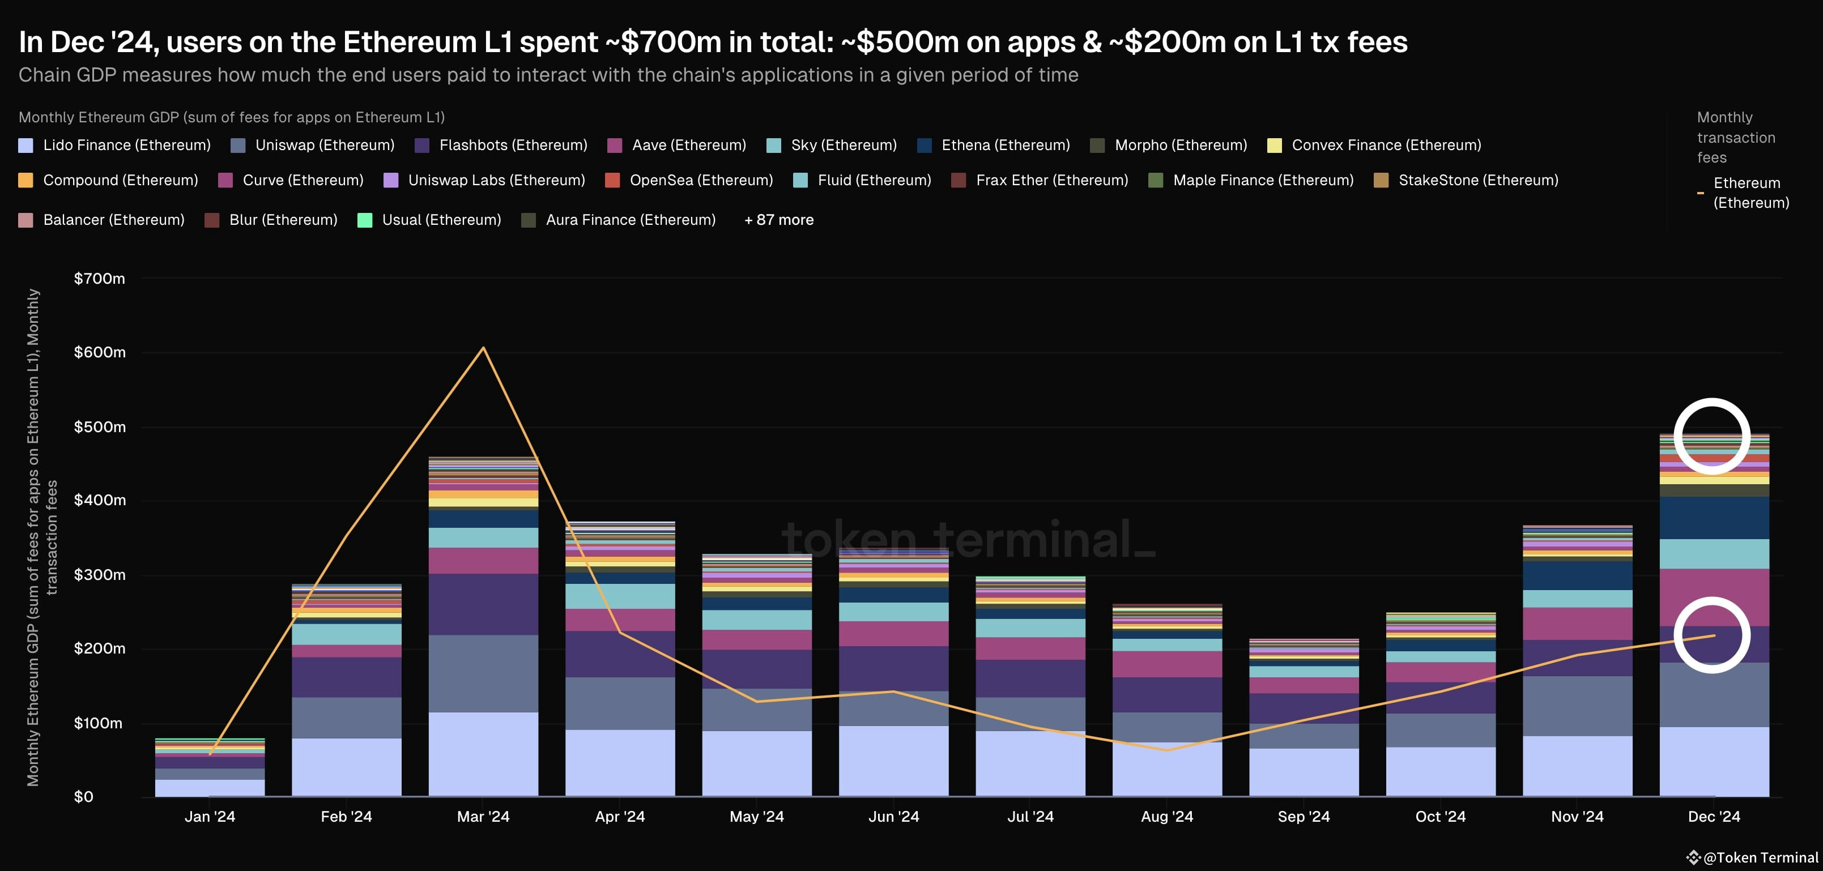Click the Mar '24 peak of the fees line

coord(483,347)
